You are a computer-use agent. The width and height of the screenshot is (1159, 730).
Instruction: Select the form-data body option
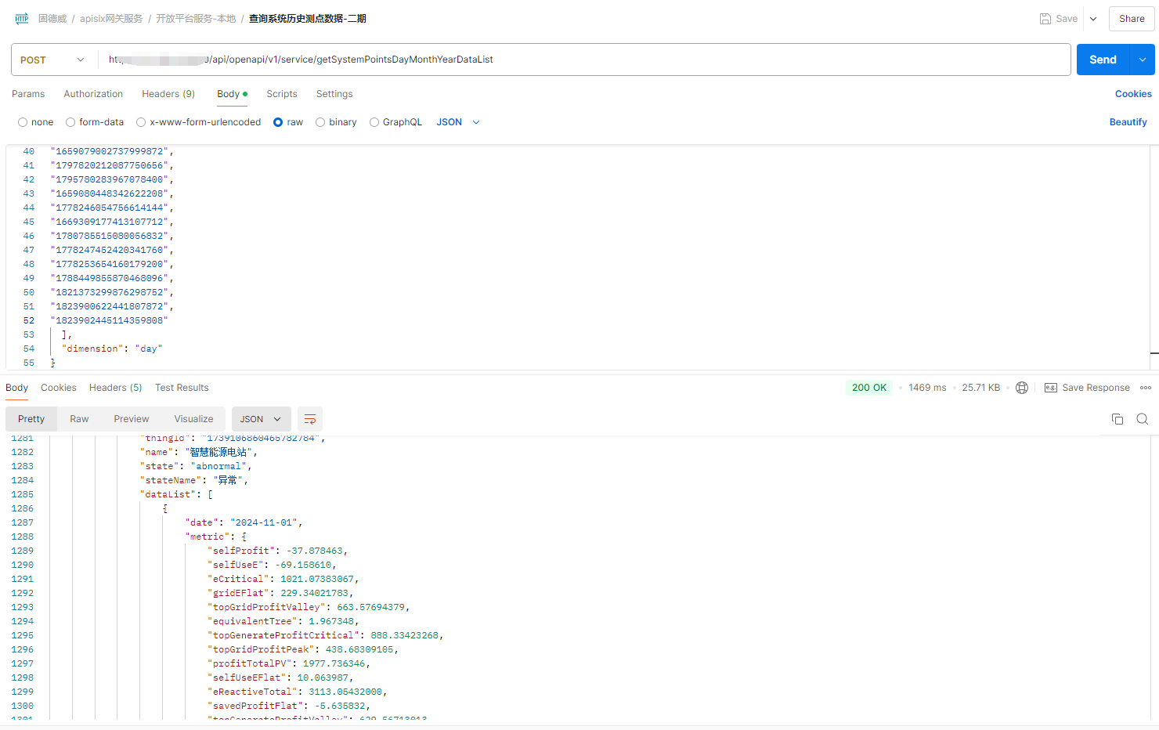(x=70, y=122)
